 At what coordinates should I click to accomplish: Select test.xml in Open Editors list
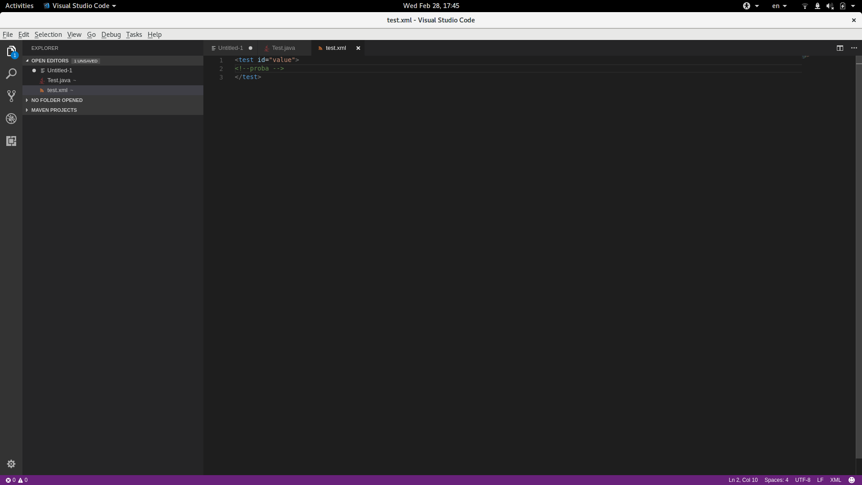click(113, 90)
